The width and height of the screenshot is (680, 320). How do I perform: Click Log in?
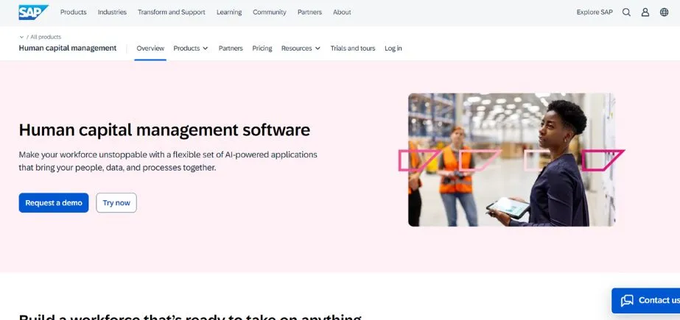tap(393, 49)
